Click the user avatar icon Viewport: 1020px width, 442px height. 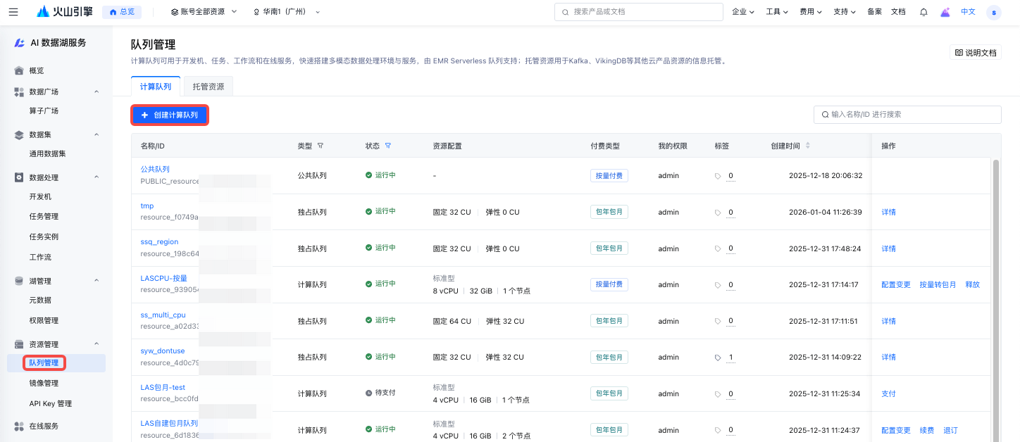[x=993, y=12]
